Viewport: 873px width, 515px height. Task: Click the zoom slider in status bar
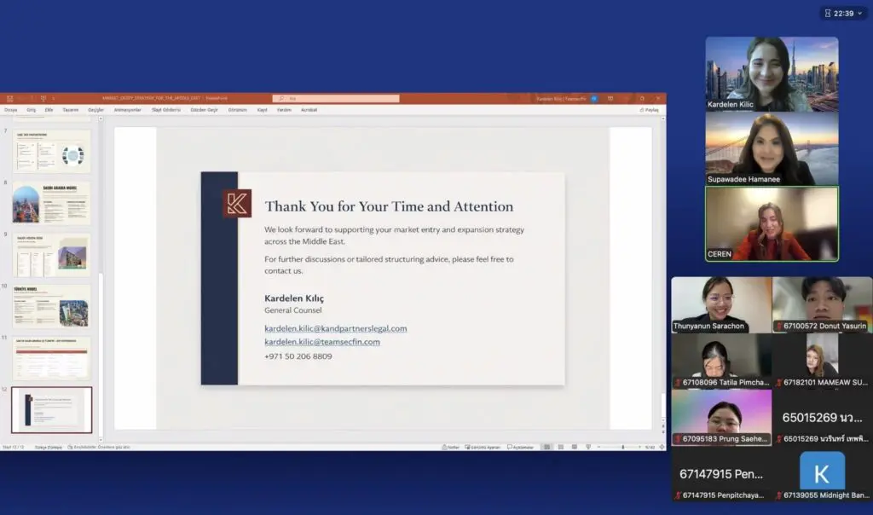pyautogui.click(x=623, y=447)
